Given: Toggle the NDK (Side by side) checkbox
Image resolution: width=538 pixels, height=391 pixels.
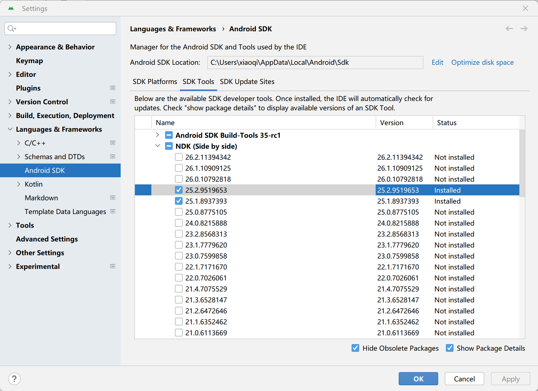Looking at the screenshot, I should pos(169,146).
